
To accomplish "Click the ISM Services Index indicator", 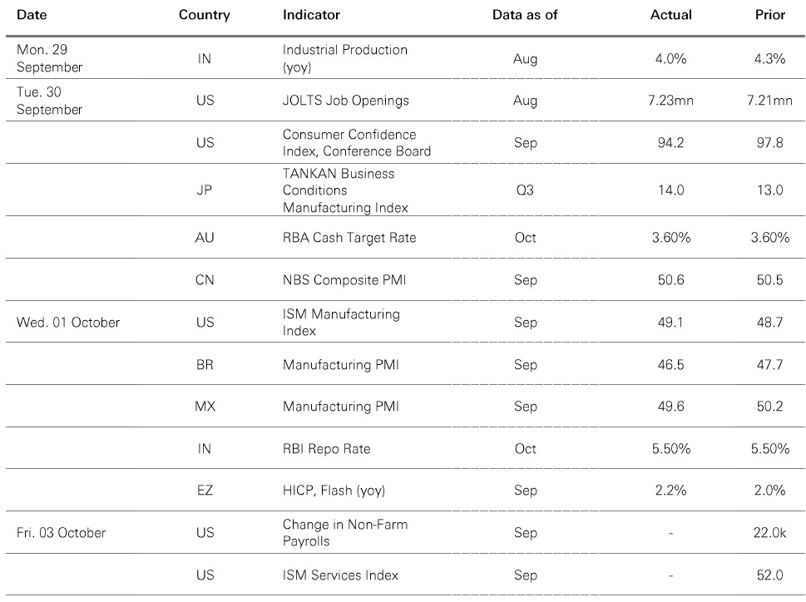I will click(340, 575).
